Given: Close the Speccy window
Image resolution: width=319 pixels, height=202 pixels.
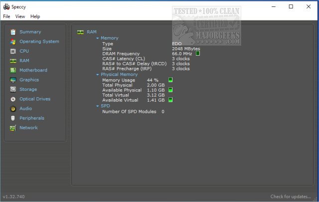Looking at the screenshot, I should pos(309,6).
